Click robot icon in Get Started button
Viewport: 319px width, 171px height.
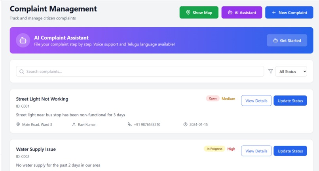pyautogui.click(x=275, y=40)
